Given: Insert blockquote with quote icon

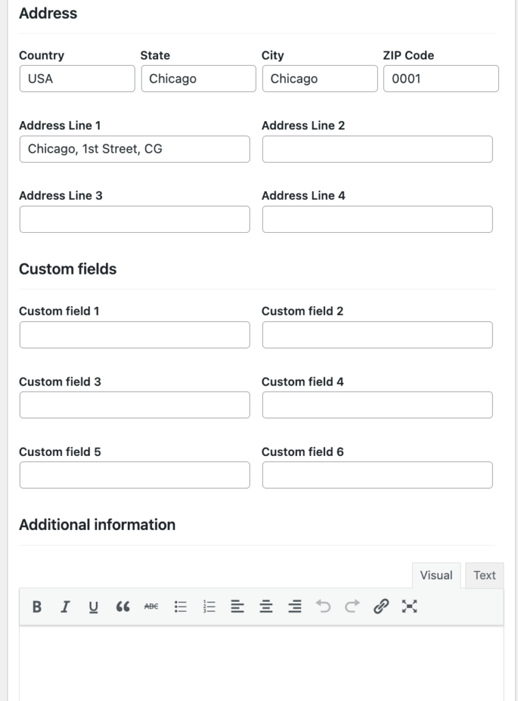Looking at the screenshot, I should point(122,607).
